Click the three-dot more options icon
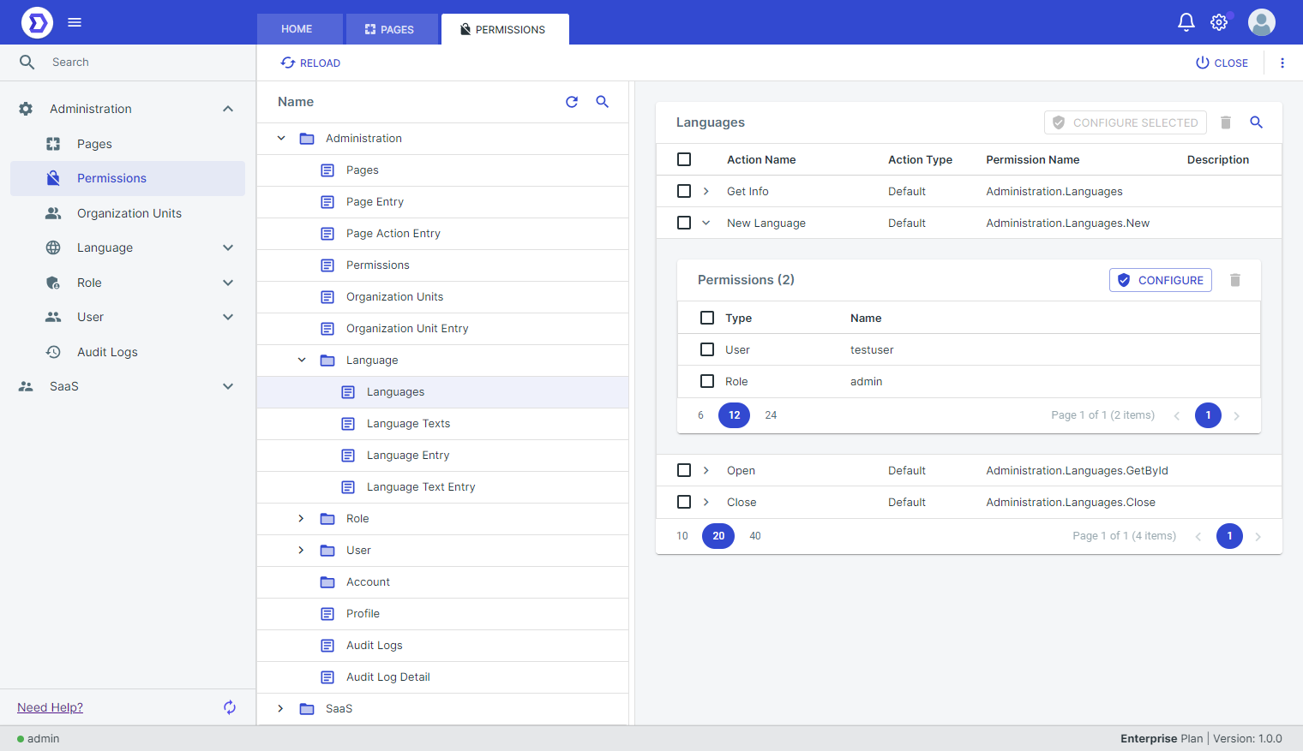The width and height of the screenshot is (1303, 751). [1282, 63]
